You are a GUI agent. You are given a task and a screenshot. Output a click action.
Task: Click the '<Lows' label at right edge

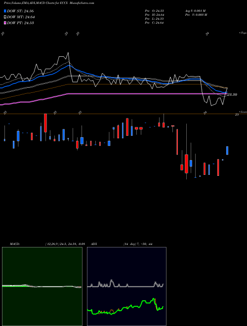click(x=243, y=112)
